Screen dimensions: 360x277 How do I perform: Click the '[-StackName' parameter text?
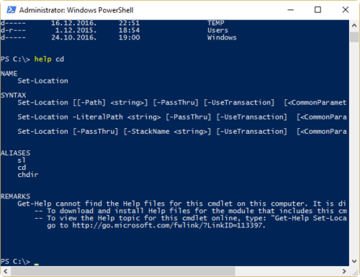pos(146,132)
